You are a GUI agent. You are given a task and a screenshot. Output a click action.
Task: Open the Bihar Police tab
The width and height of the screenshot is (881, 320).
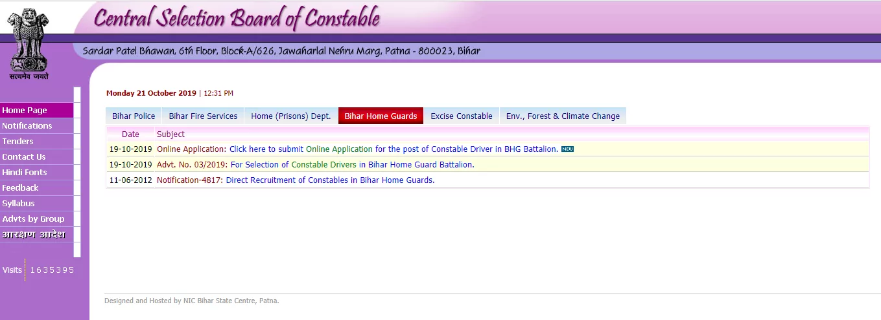pos(134,116)
